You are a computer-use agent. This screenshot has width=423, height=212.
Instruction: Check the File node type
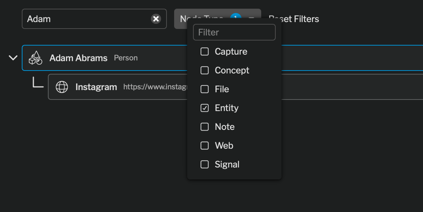pos(205,89)
